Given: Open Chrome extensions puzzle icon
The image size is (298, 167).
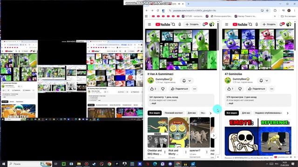Looking at the screenshot, I should tap(275, 11).
